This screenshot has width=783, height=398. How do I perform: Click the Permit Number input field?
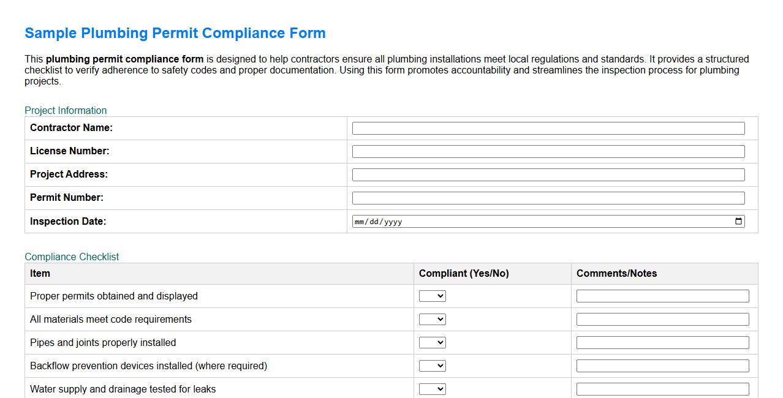point(548,198)
